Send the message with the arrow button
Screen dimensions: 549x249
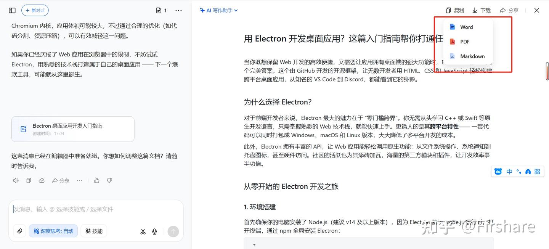point(173,231)
